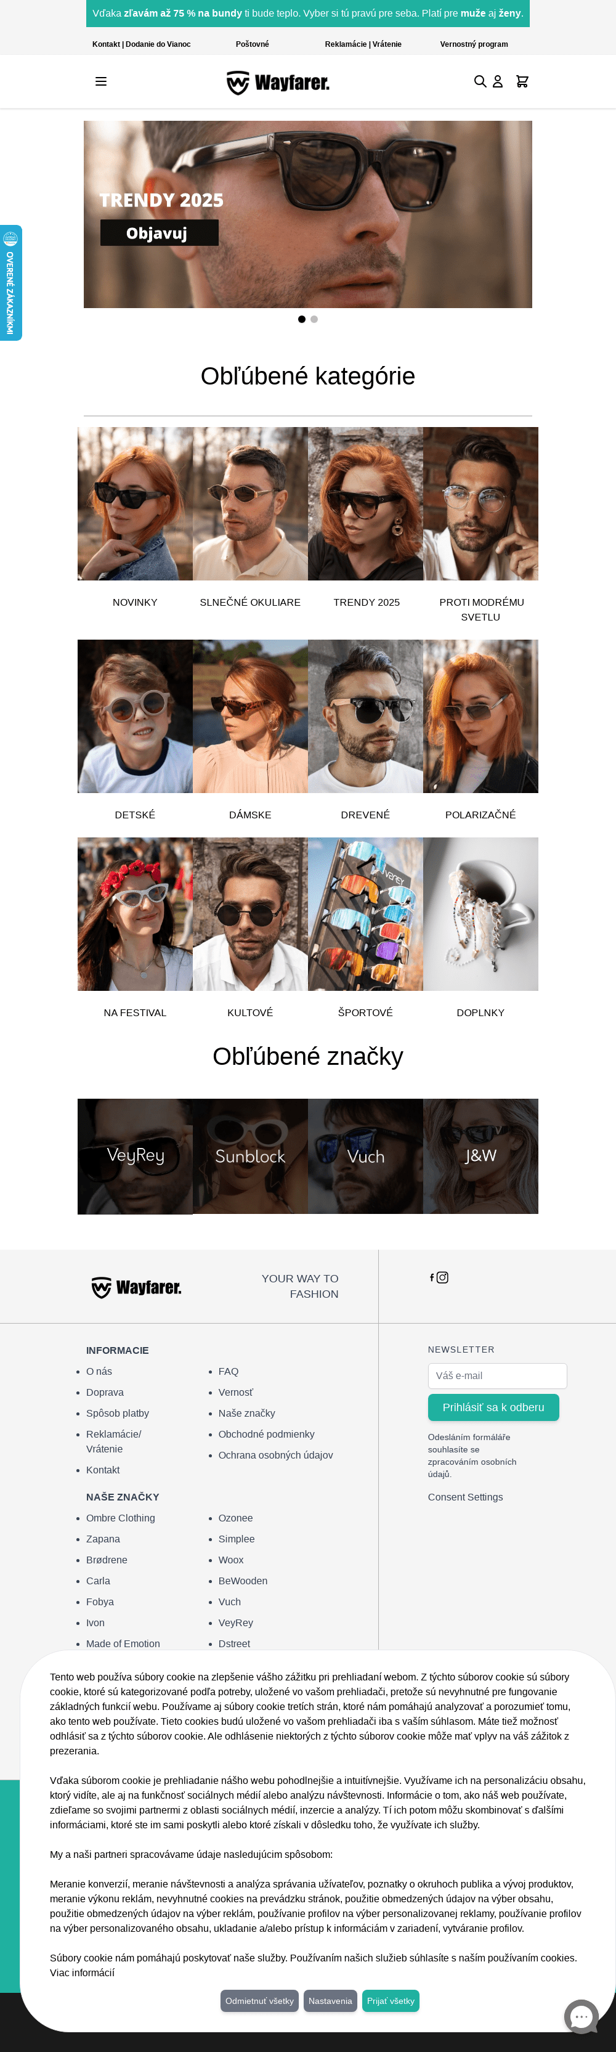
Task: Select the first carousel dot
Action: point(302,319)
